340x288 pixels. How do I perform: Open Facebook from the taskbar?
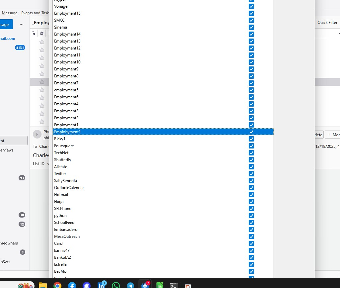72,285
